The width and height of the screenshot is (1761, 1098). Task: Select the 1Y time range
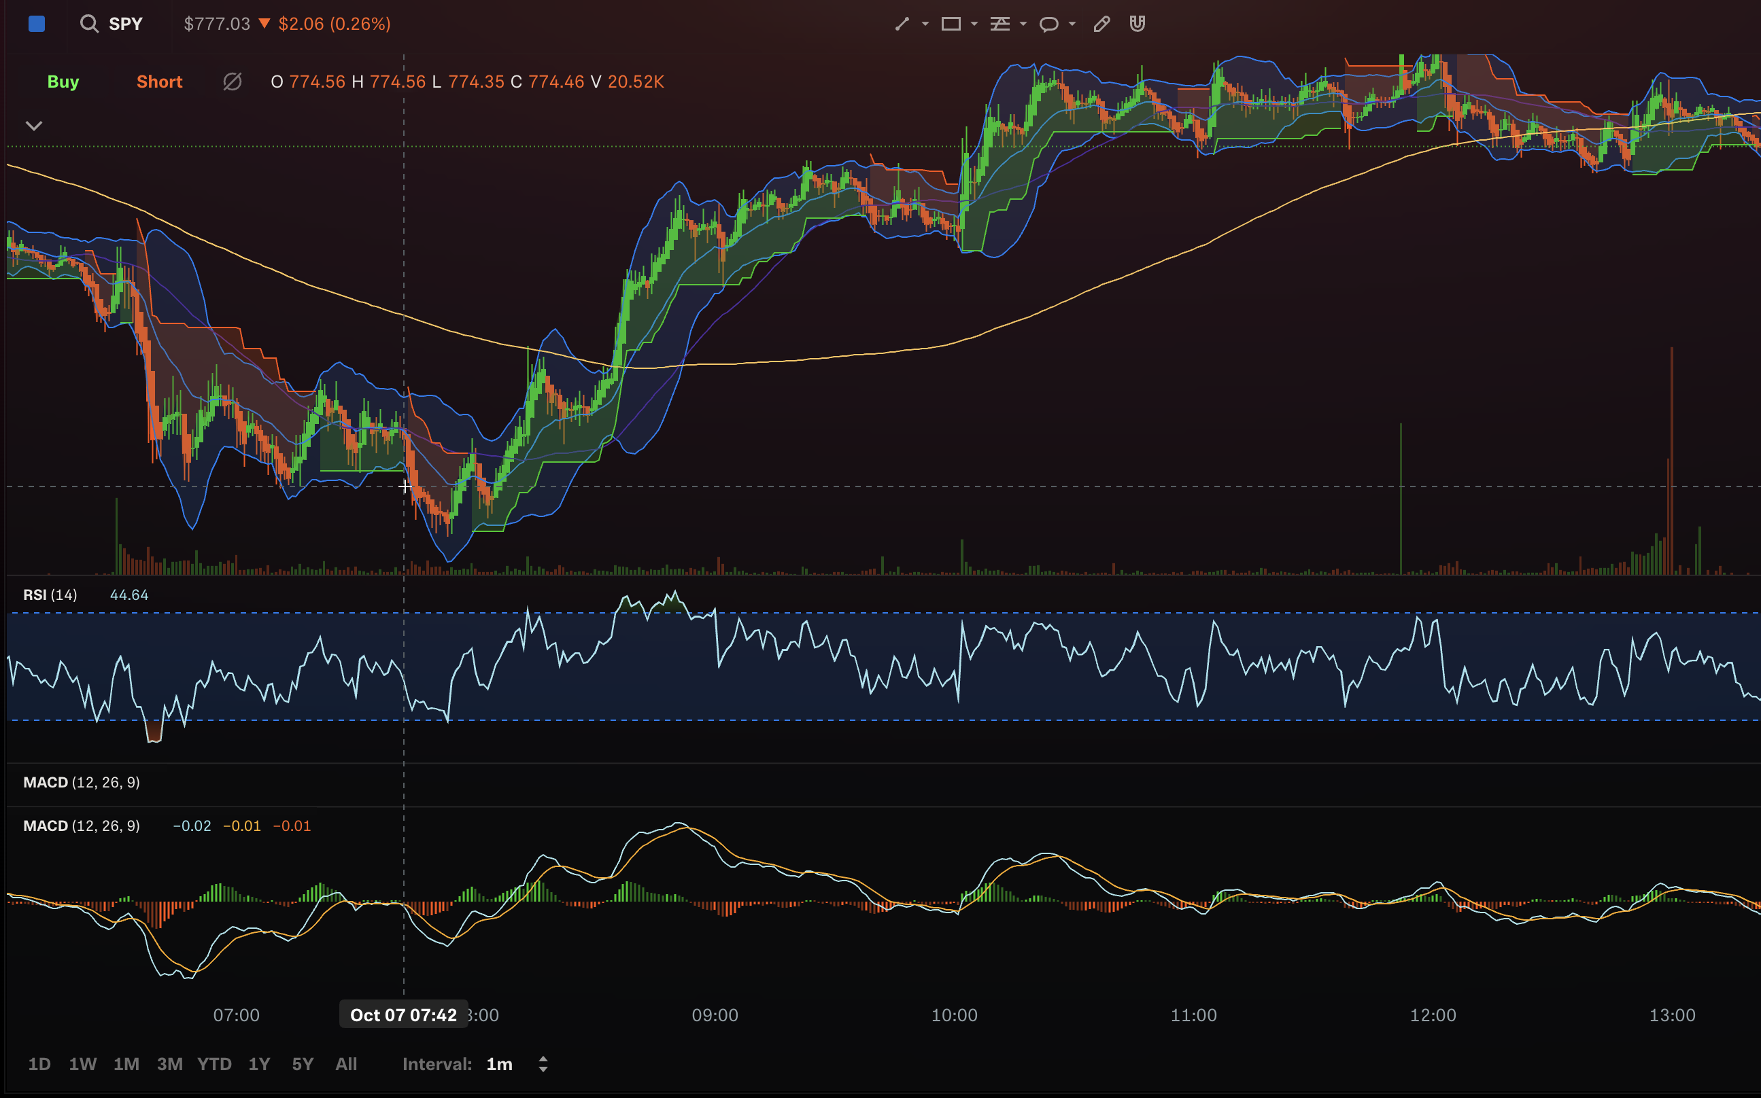(259, 1064)
